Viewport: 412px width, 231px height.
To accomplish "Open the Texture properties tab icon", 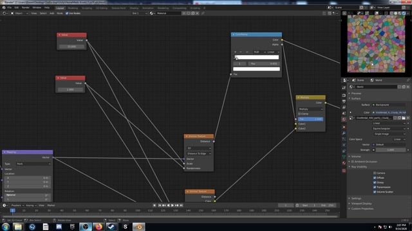I will (x=344, y=171).
